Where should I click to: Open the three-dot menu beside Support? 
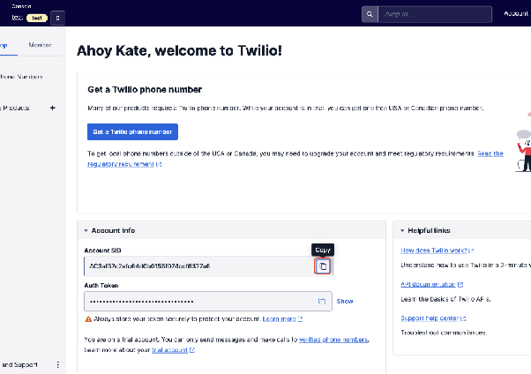click(58, 364)
